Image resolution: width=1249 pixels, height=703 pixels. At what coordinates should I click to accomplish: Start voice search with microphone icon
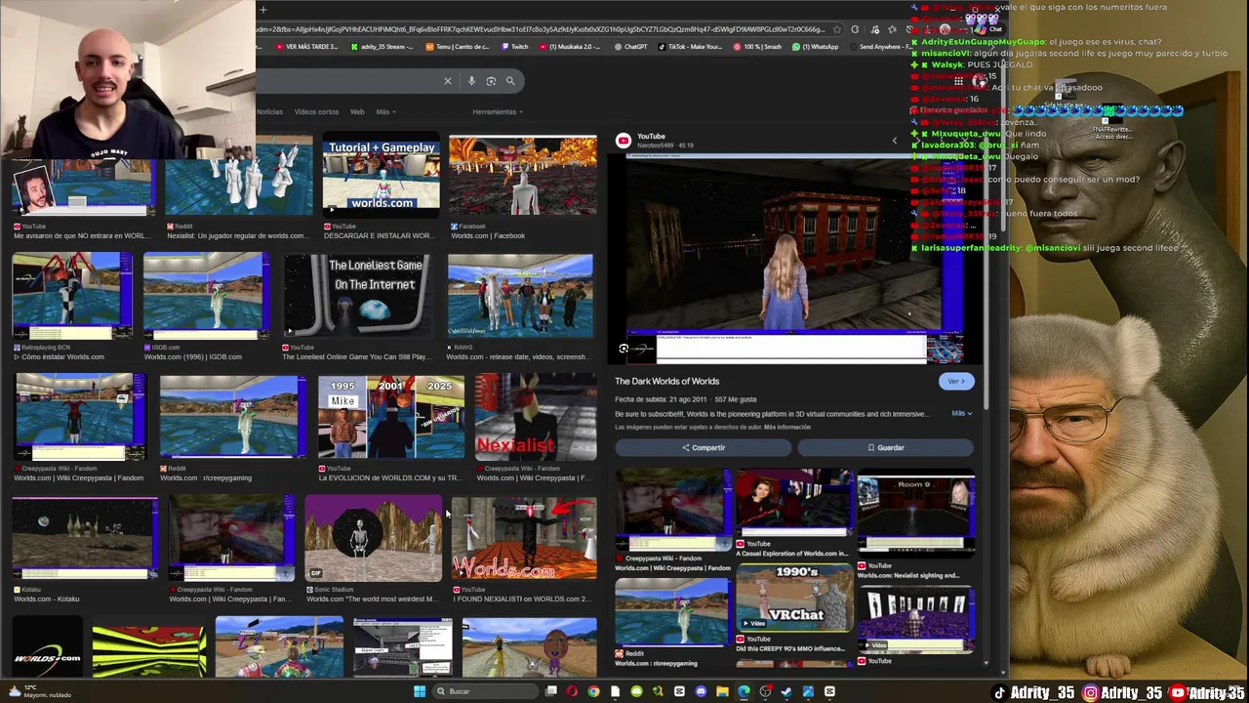pos(471,81)
